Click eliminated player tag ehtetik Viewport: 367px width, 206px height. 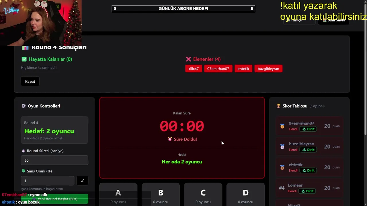(x=243, y=69)
